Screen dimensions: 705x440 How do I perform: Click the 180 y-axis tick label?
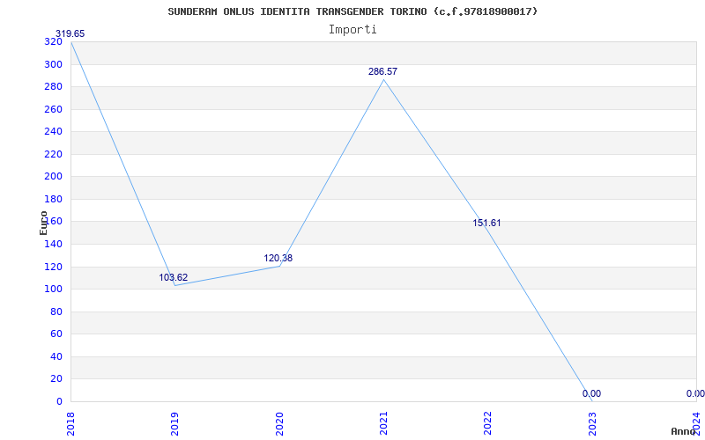(x=53, y=200)
